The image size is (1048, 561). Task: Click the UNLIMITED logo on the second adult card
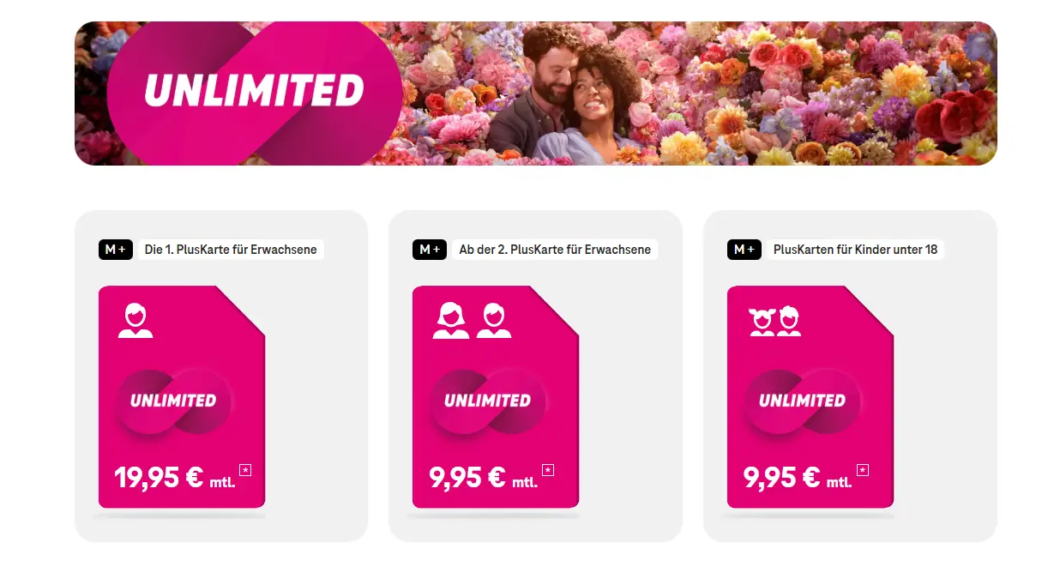pos(487,401)
